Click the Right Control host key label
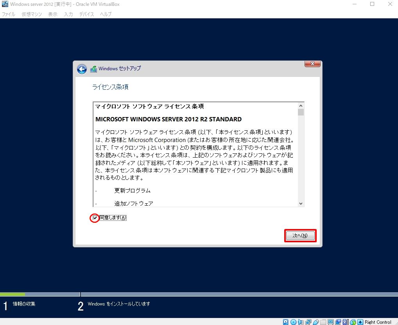This screenshot has height=325, width=398. tap(378, 322)
